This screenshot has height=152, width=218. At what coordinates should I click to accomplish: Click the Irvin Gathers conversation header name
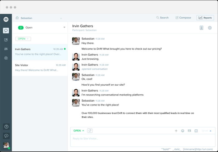click(x=83, y=26)
